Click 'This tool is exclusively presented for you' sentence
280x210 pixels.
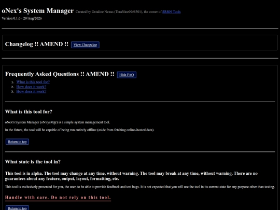click(140, 187)
